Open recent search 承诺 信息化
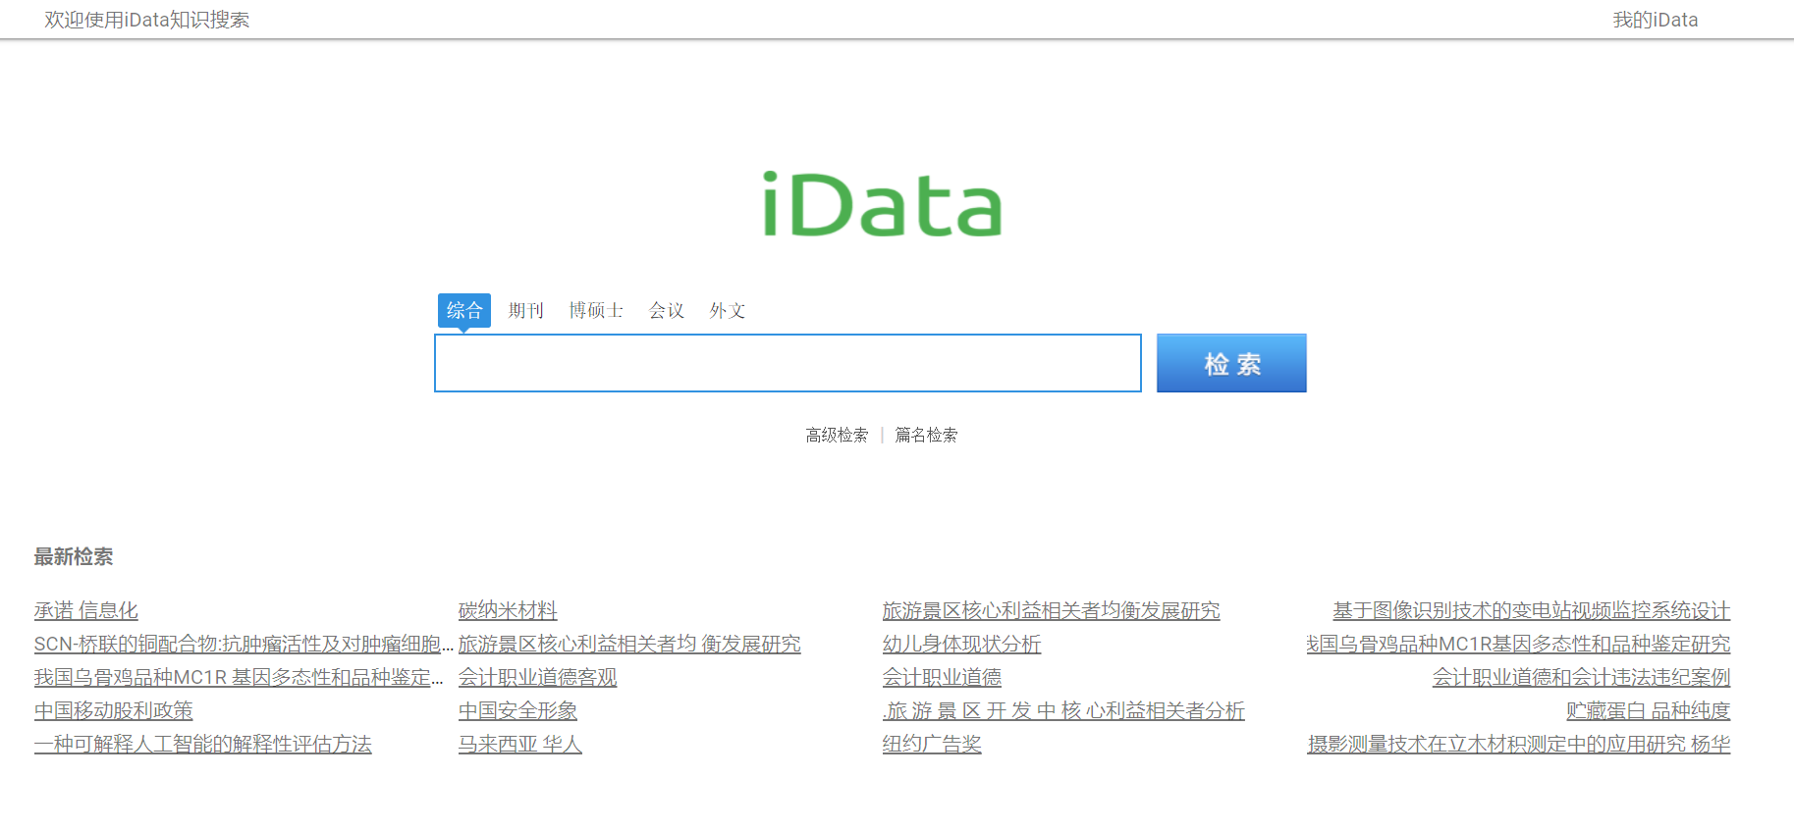Image resolution: width=1794 pixels, height=830 pixels. tap(86, 610)
